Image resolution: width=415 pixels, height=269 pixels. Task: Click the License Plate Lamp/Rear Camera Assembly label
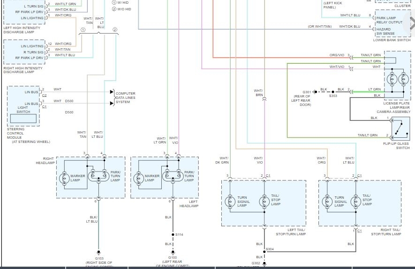[x=393, y=107]
